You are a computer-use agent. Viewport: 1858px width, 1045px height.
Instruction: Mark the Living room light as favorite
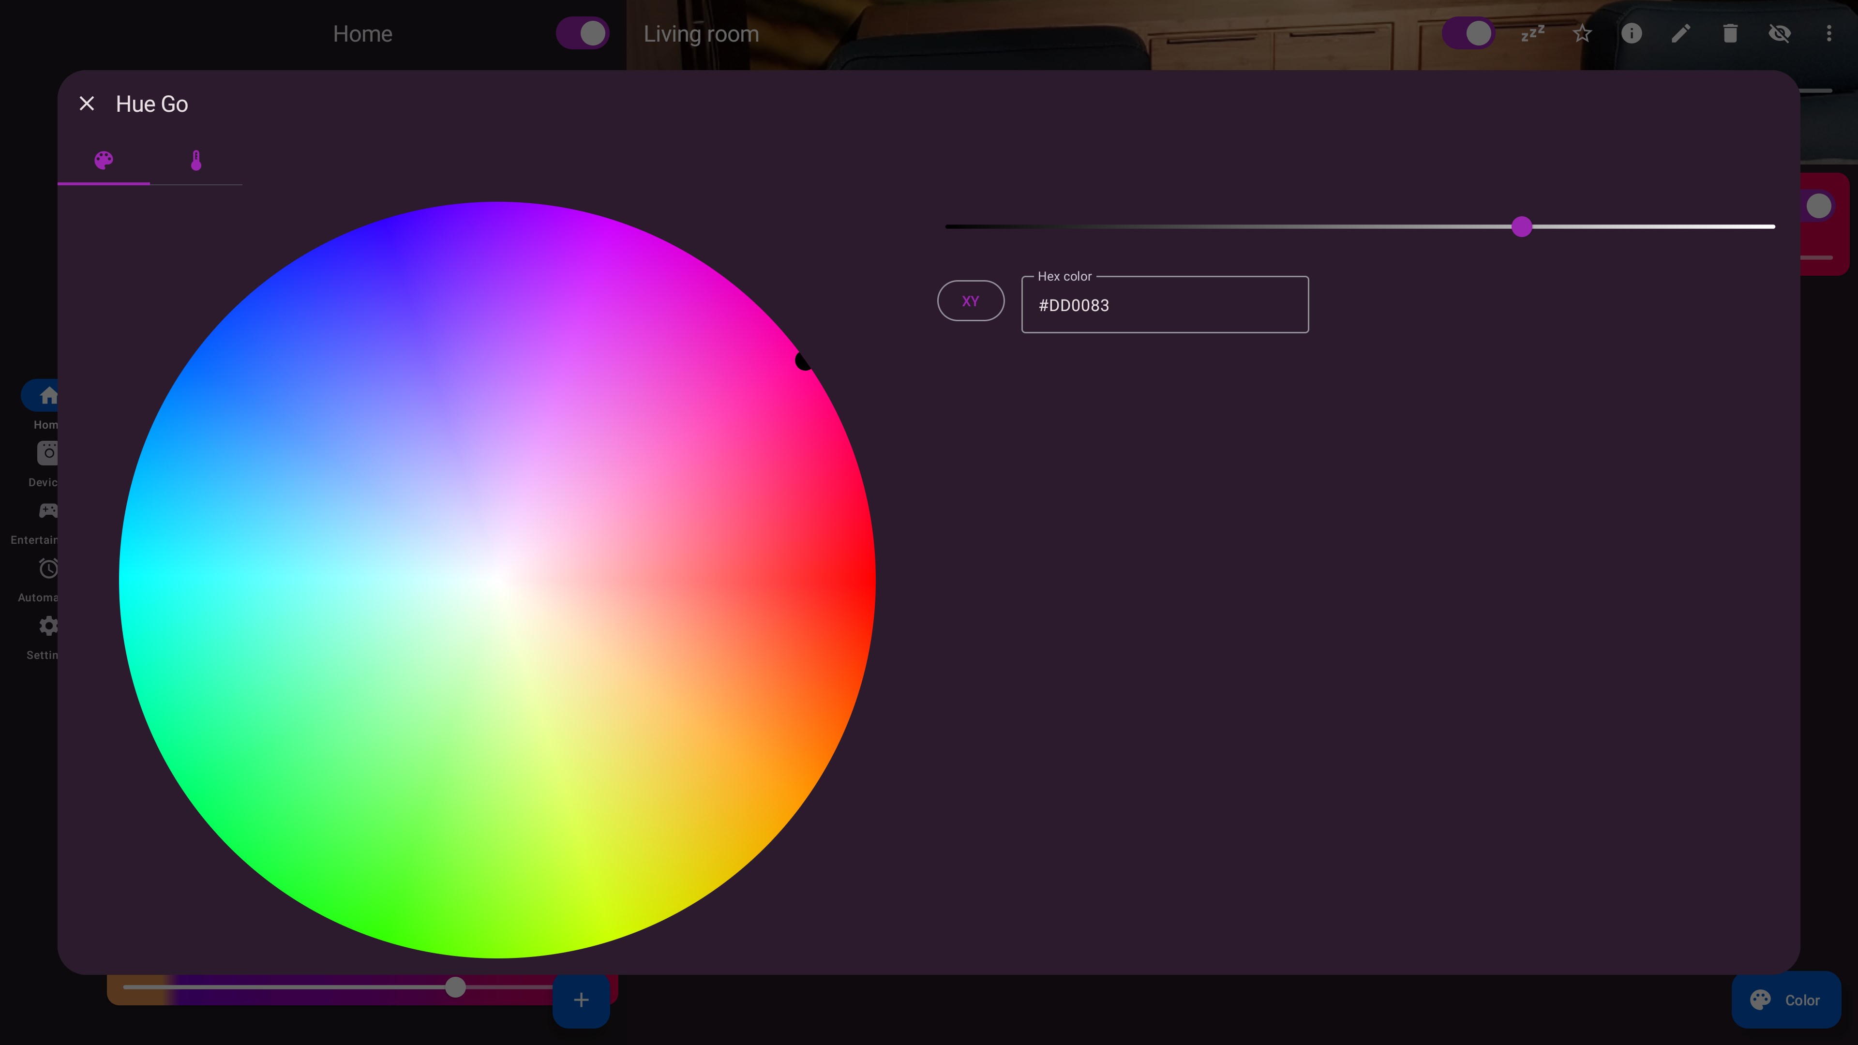tap(1582, 33)
